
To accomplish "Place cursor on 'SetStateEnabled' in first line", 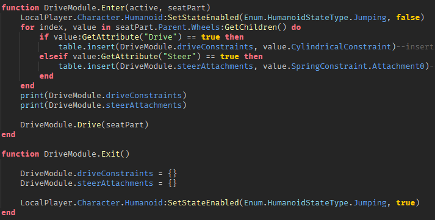I will [x=203, y=18].
